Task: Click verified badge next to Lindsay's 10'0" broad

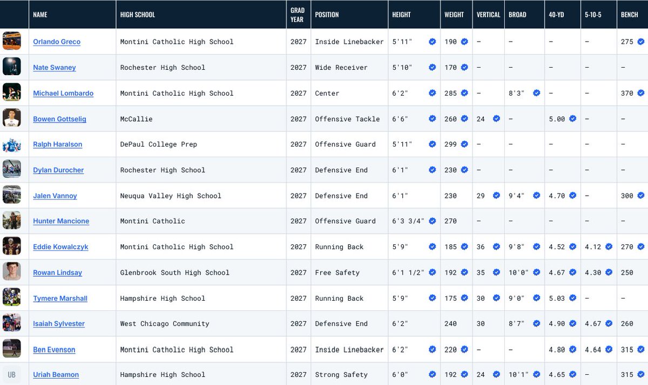Action: point(537,273)
